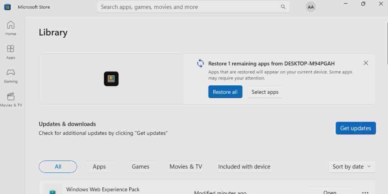The height and width of the screenshot is (194, 388).
Task: Go to Movies & TV in sidebar
Action: [x=11, y=99]
